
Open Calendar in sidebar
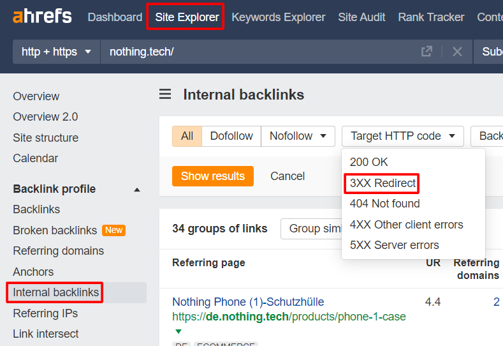click(x=35, y=158)
